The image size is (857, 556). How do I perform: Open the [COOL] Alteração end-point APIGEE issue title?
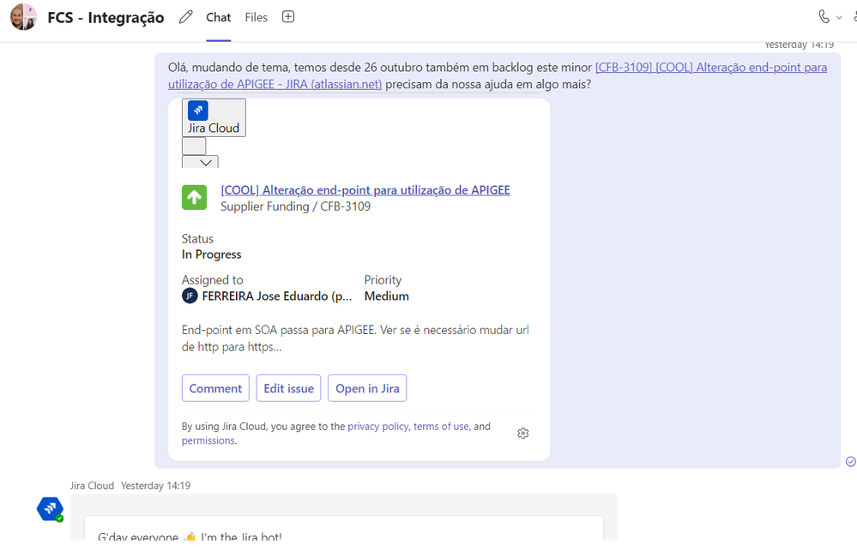point(365,190)
